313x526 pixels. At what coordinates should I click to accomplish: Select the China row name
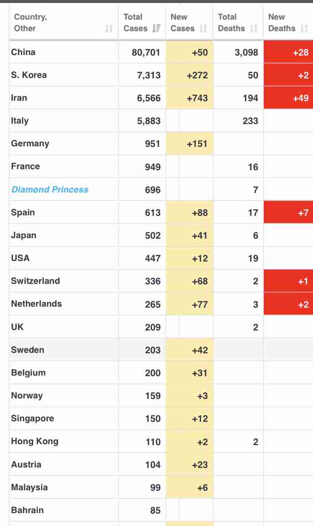pos(23,52)
